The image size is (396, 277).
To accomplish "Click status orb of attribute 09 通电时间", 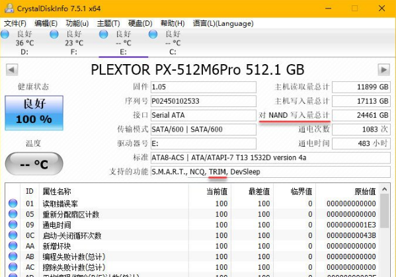I will (13, 225).
